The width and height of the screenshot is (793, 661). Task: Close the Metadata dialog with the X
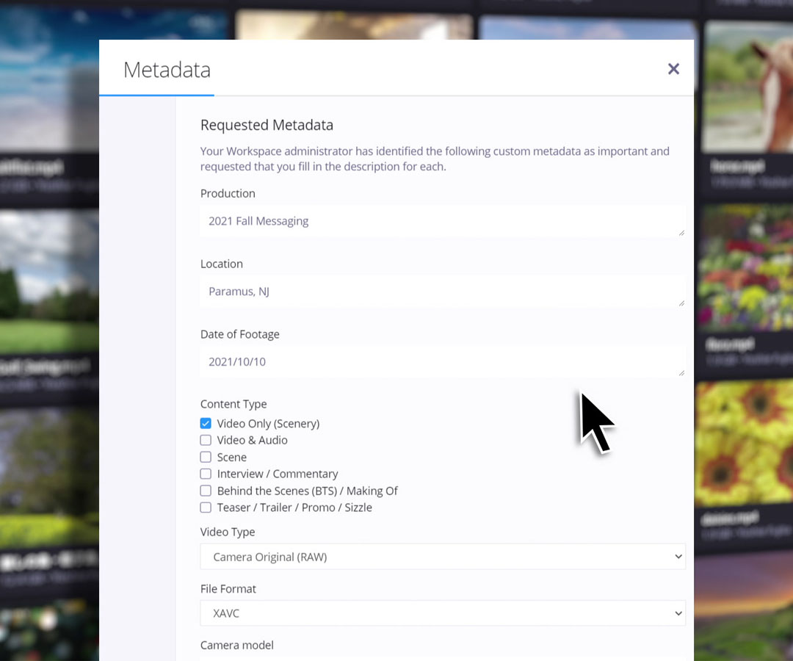(x=673, y=69)
